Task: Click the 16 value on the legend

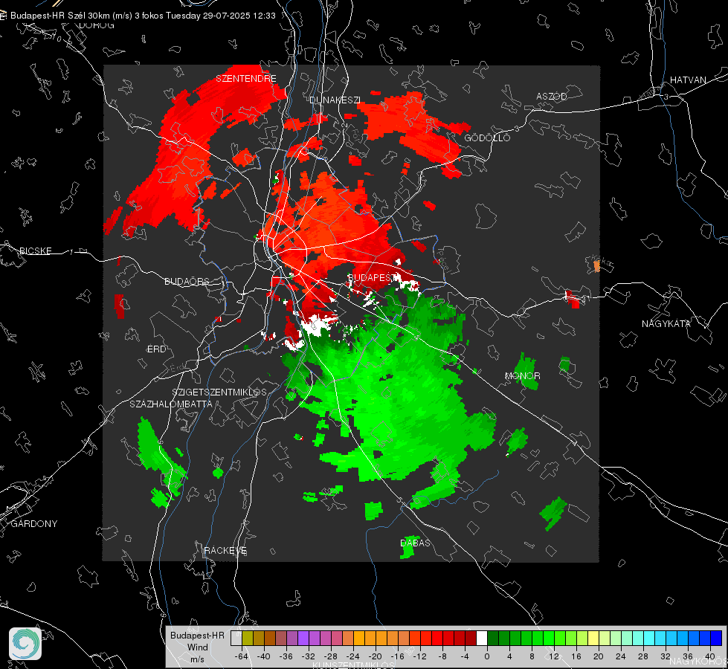Action: (x=576, y=656)
